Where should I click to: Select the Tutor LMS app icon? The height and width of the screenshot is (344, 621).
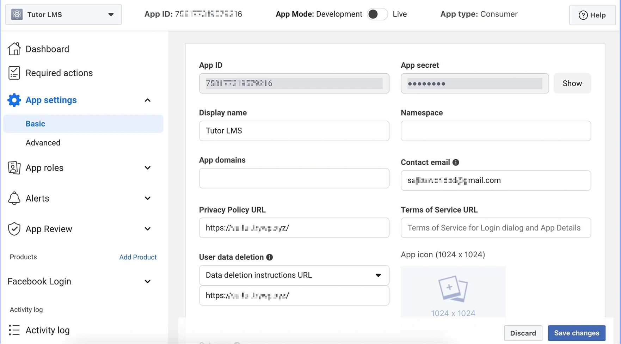point(17,14)
